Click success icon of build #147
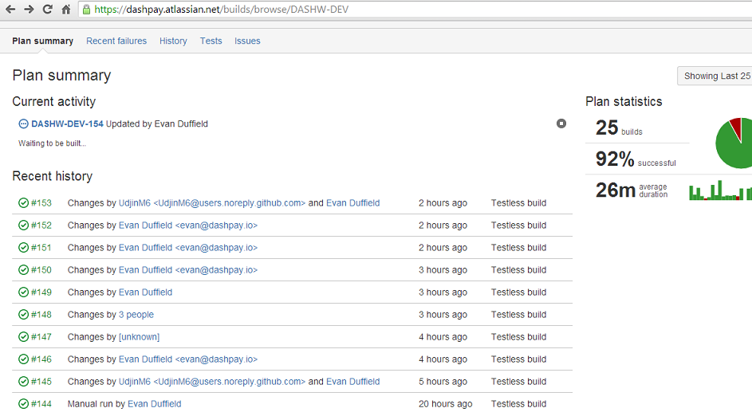The image size is (752, 412). pos(23,337)
